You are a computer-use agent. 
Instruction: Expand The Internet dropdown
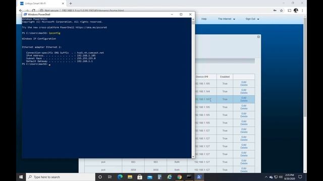(227, 19)
